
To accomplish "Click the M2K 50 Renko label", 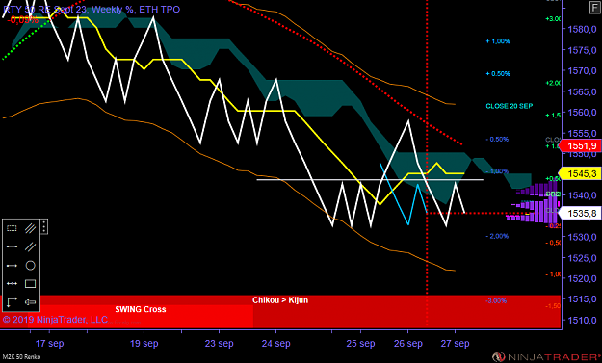I will click(21, 357).
